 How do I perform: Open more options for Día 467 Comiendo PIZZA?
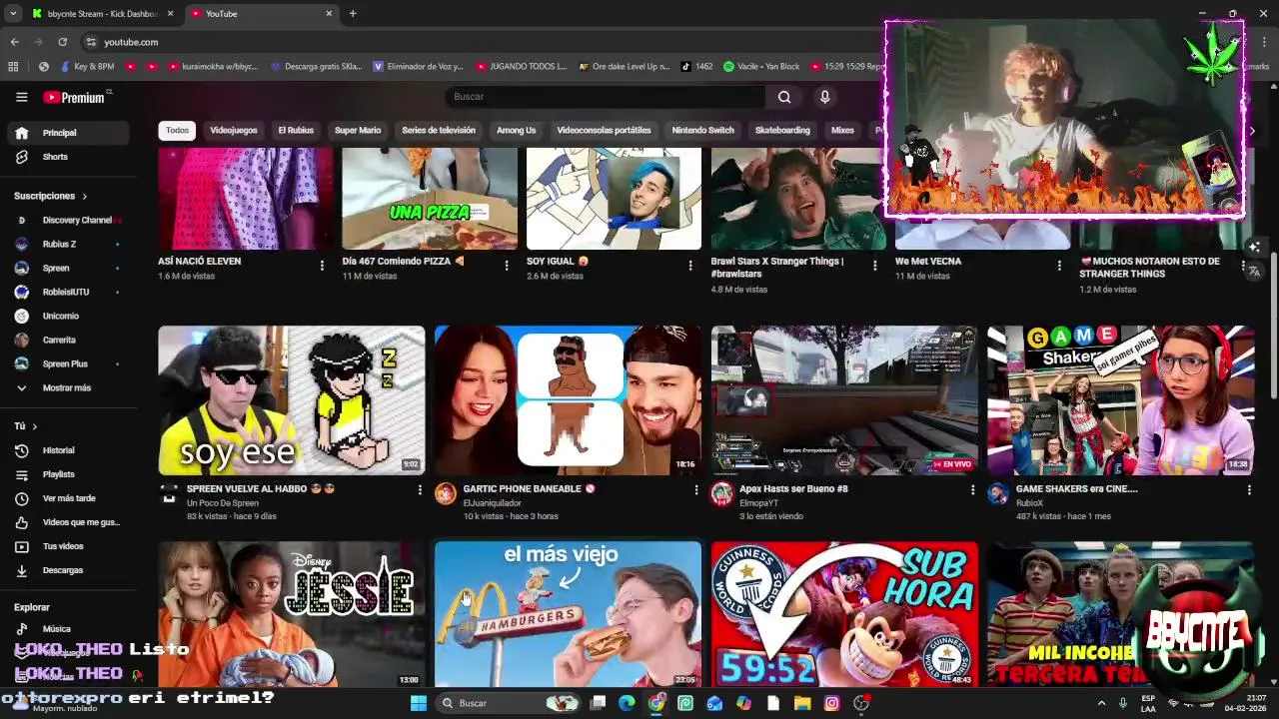pos(506,265)
